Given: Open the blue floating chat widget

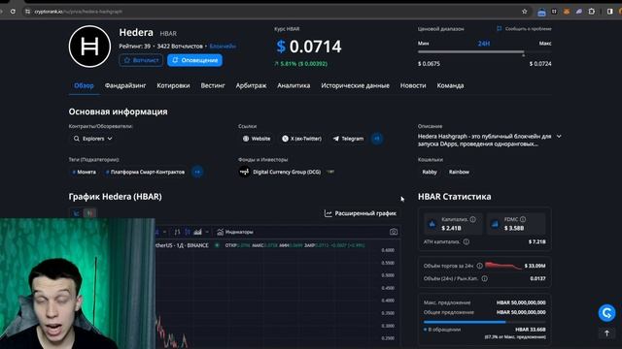Looking at the screenshot, I should click(x=606, y=313).
